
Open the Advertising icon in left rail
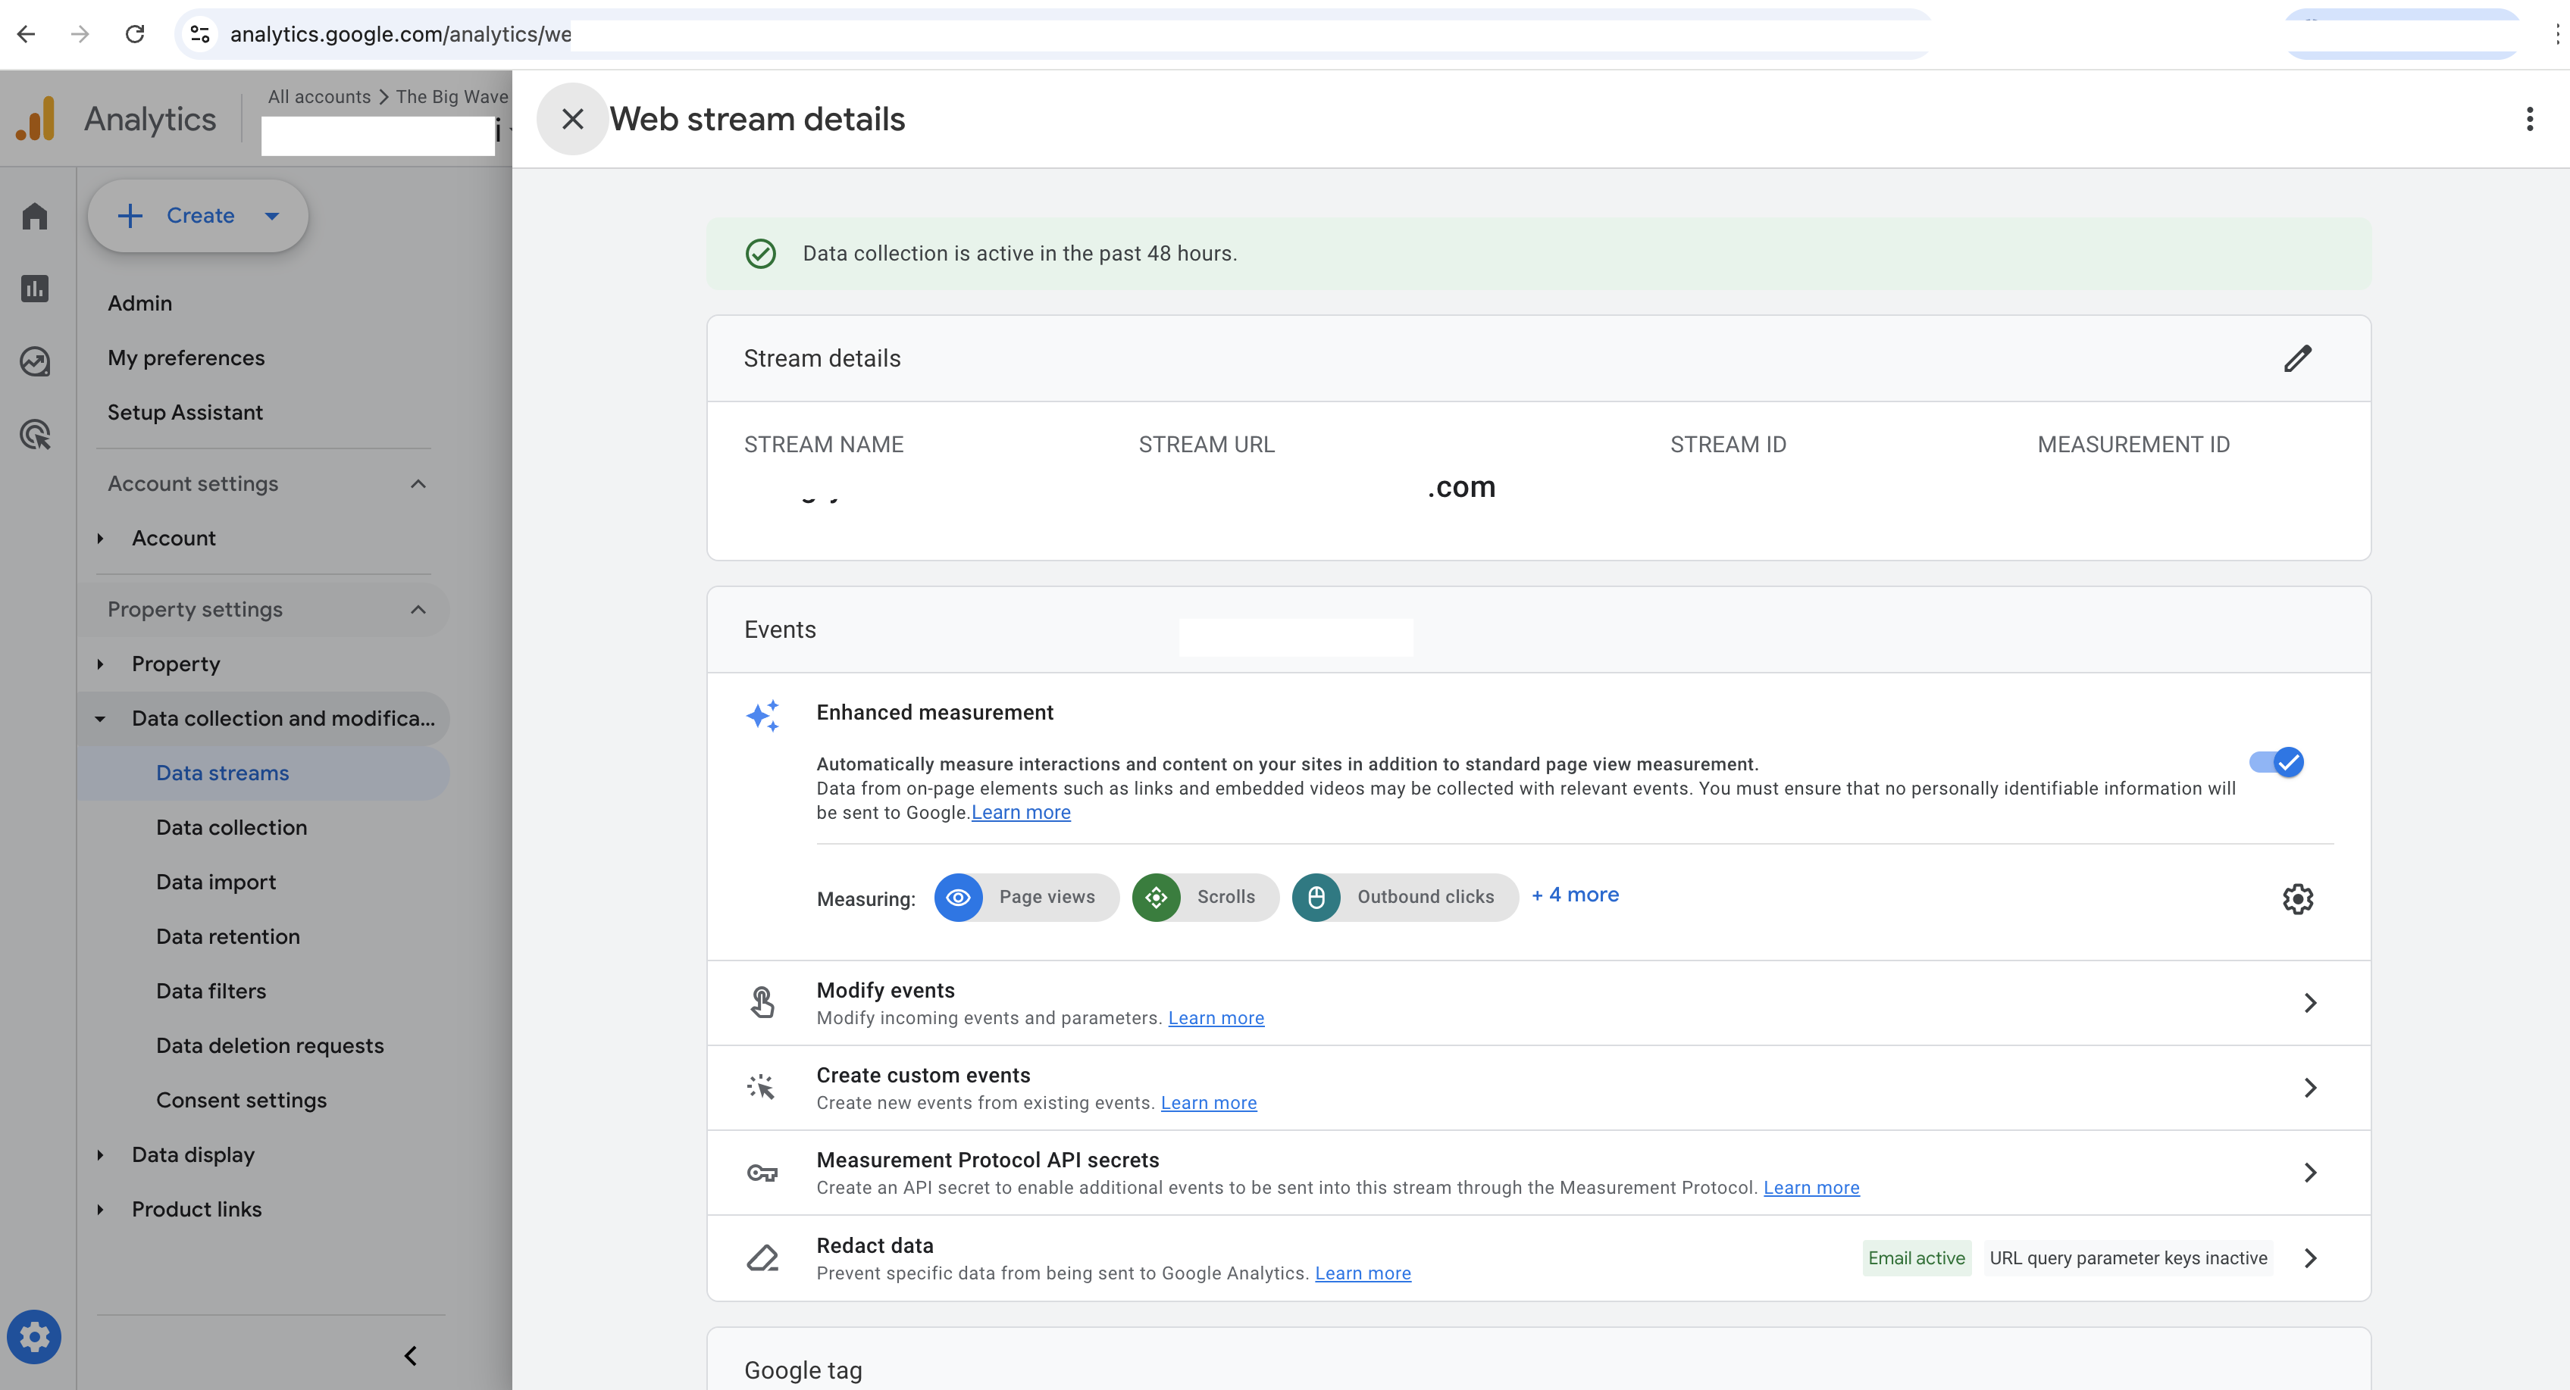(x=35, y=435)
